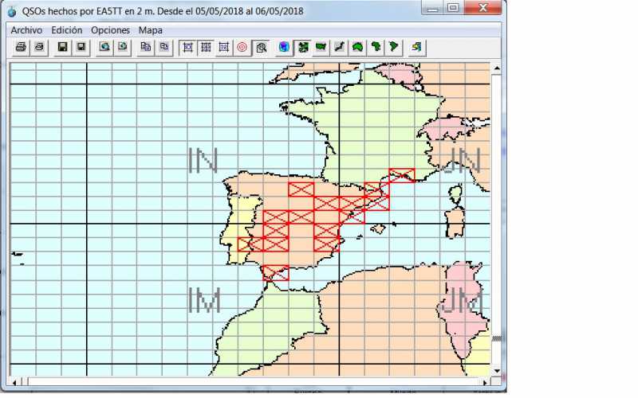Open the Opciones menu

(110, 30)
